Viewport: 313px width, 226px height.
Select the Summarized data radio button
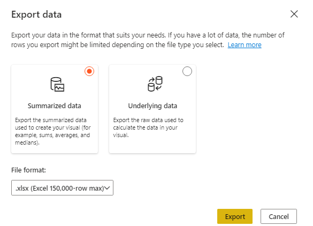point(89,71)
